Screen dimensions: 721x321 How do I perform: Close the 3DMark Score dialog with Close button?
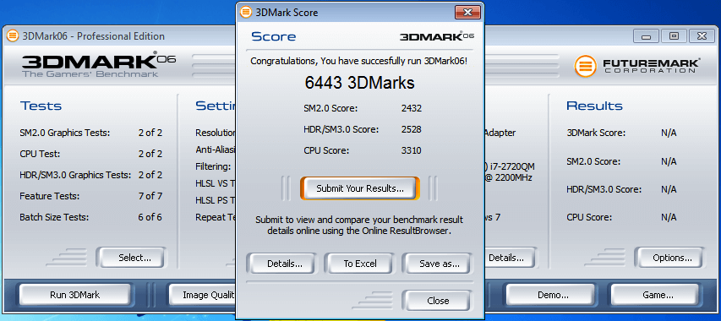point(437,301)
